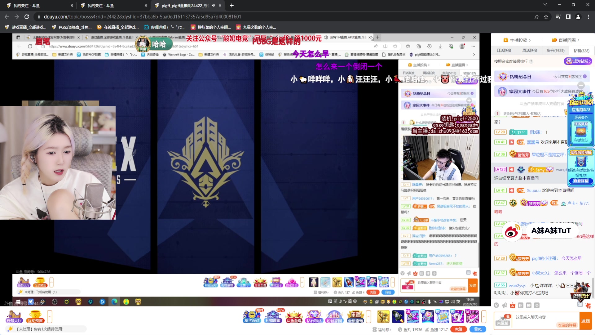The image size is (595, 335).
Task: Open the 主播投稿 section
Action: pos(517,40)
